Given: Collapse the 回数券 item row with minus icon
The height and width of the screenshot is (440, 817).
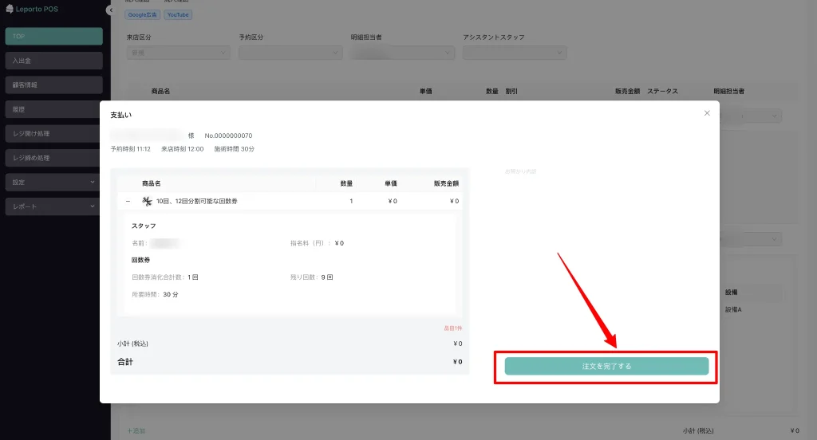Looking at the screenshot, I should 128,202.
